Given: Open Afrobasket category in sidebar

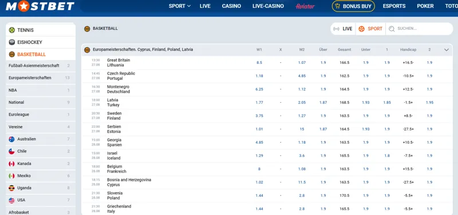Looking at the screenshot, I should (40, 211).
